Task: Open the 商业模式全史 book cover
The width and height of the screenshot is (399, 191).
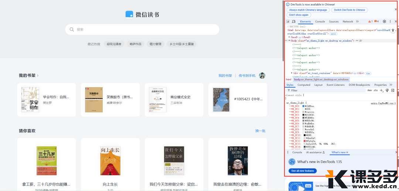Action: coord(158,100)
